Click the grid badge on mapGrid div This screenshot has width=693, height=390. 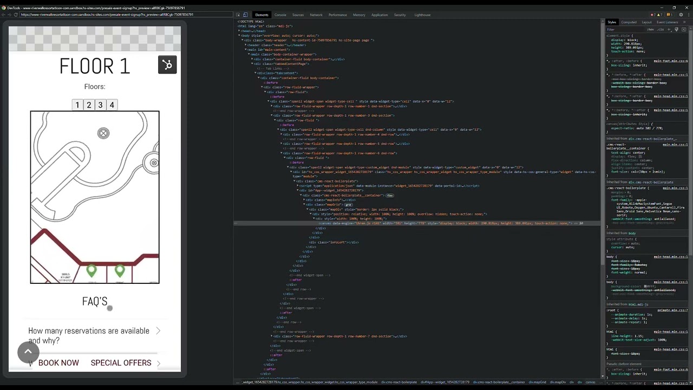pyautogui.click(x=348, y=205)
